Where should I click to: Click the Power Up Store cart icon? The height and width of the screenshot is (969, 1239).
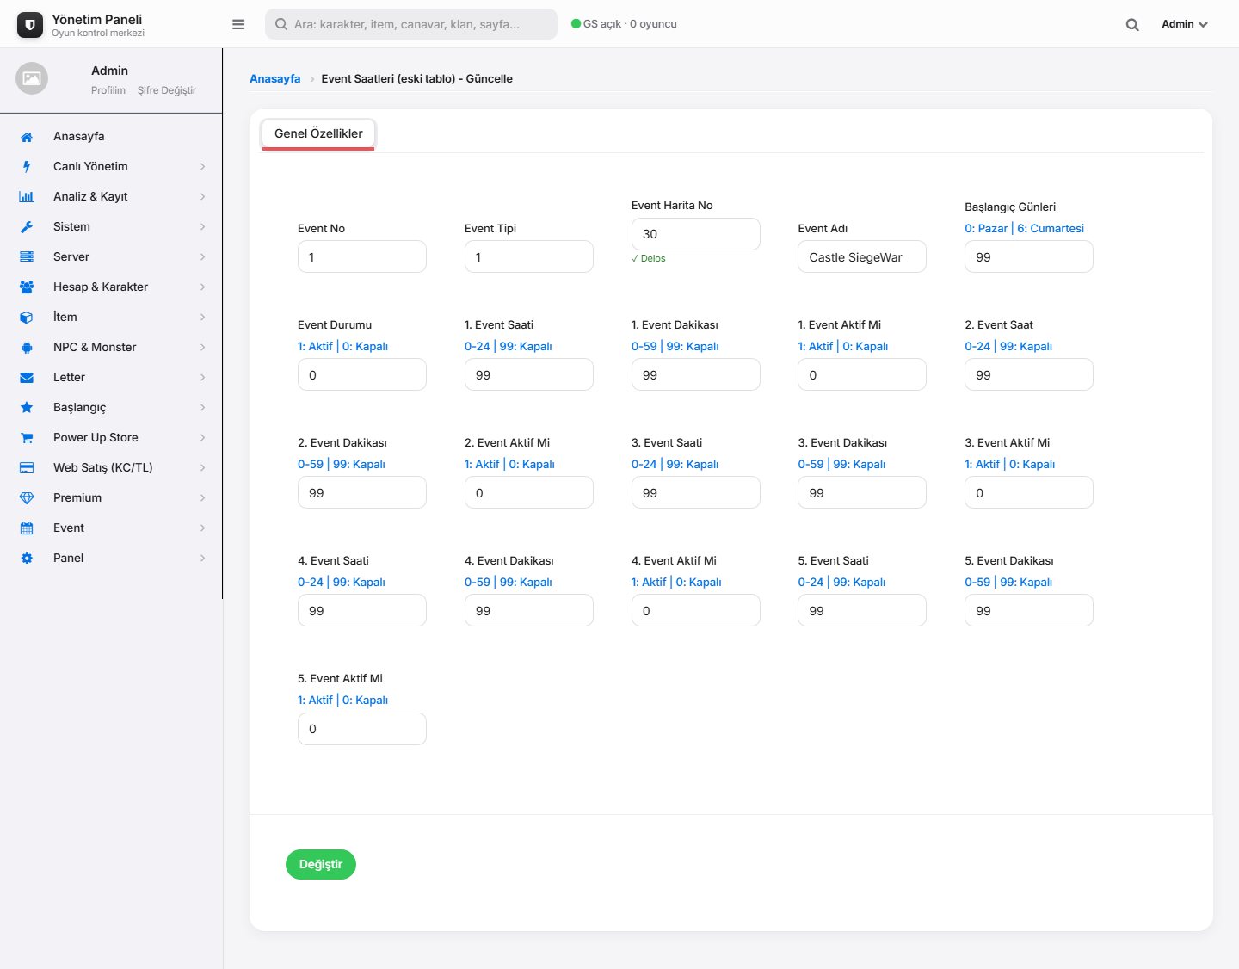tap(27, 438)
